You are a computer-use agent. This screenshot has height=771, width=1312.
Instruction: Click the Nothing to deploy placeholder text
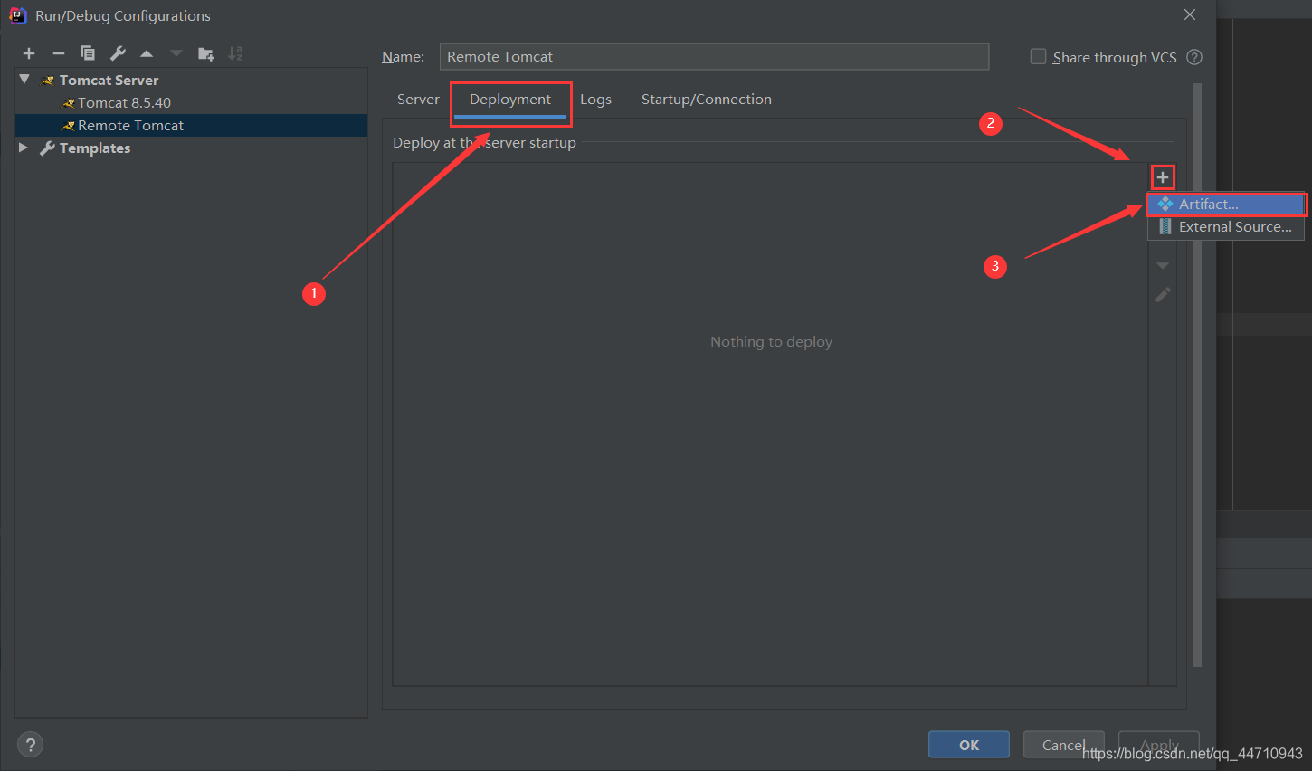point(771,341)
